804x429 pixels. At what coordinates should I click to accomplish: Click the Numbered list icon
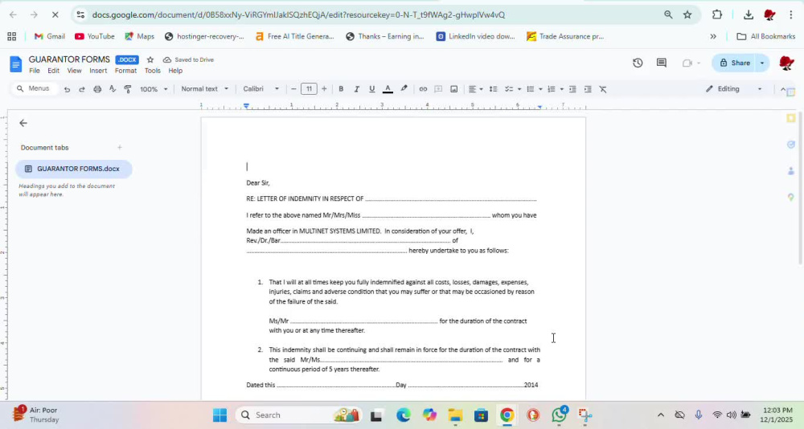pyautogui.click(x=552, y=89)
